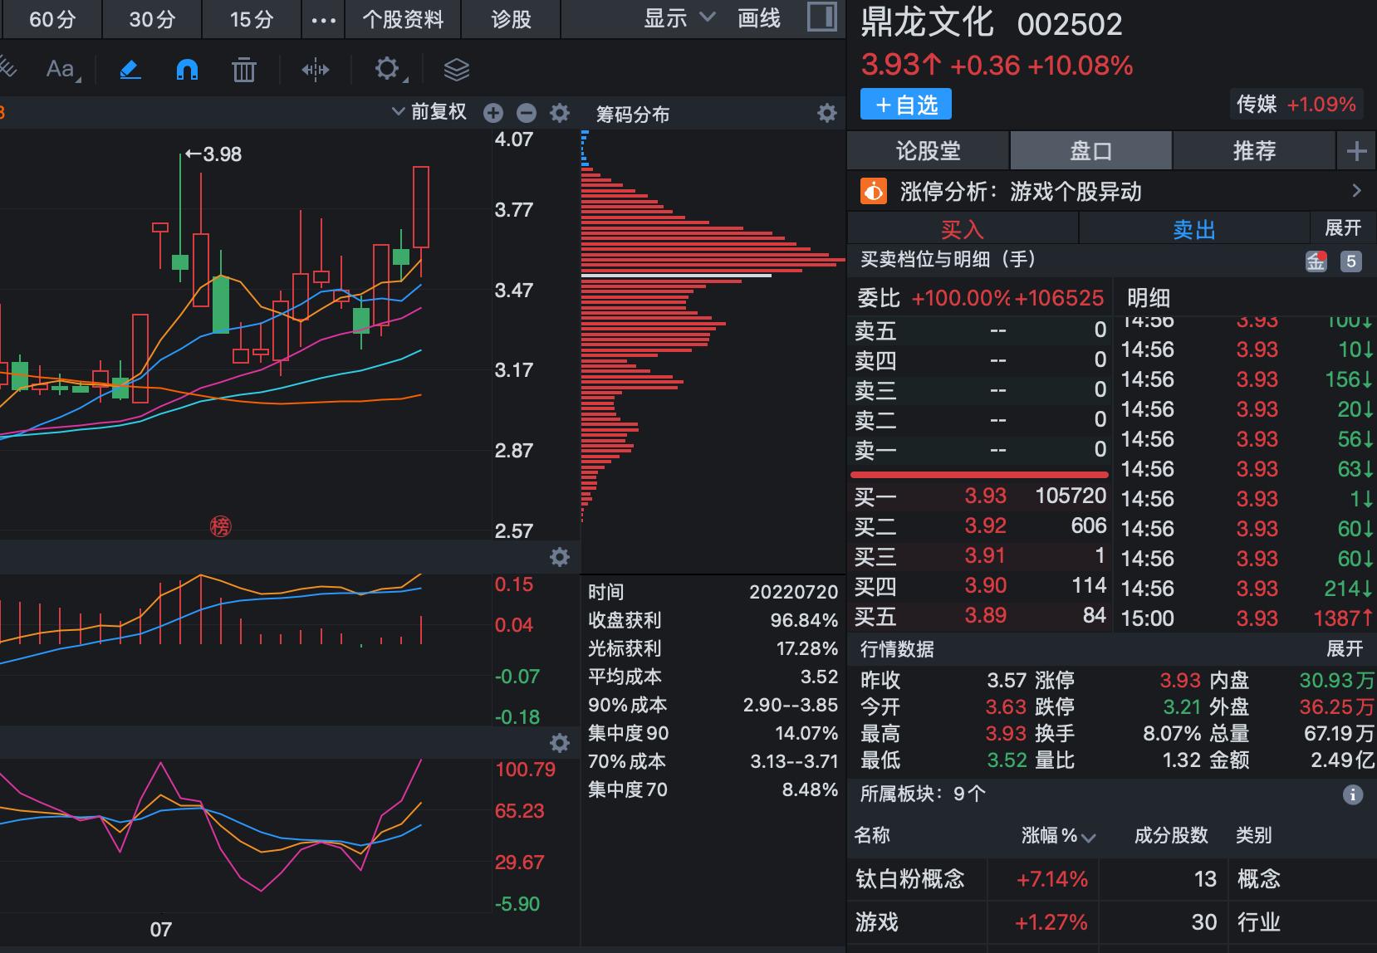
Task: Select the text annotation Aa tool
Action: tap(62, 70)
